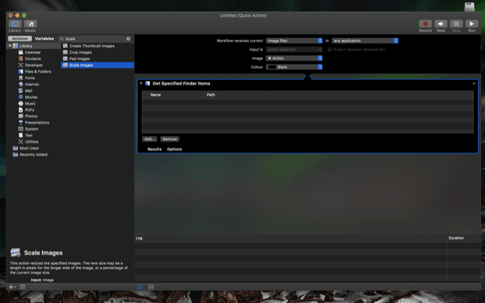This screenshot has width=485, height=303.
Task: Select the Contacts library category
Action: (x=33, y=59)
